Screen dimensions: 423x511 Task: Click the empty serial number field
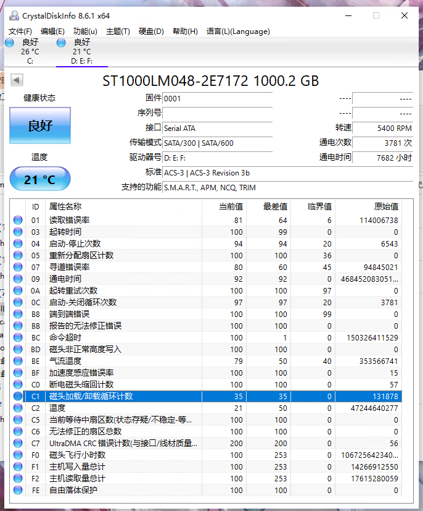click(x=217, y=113)
